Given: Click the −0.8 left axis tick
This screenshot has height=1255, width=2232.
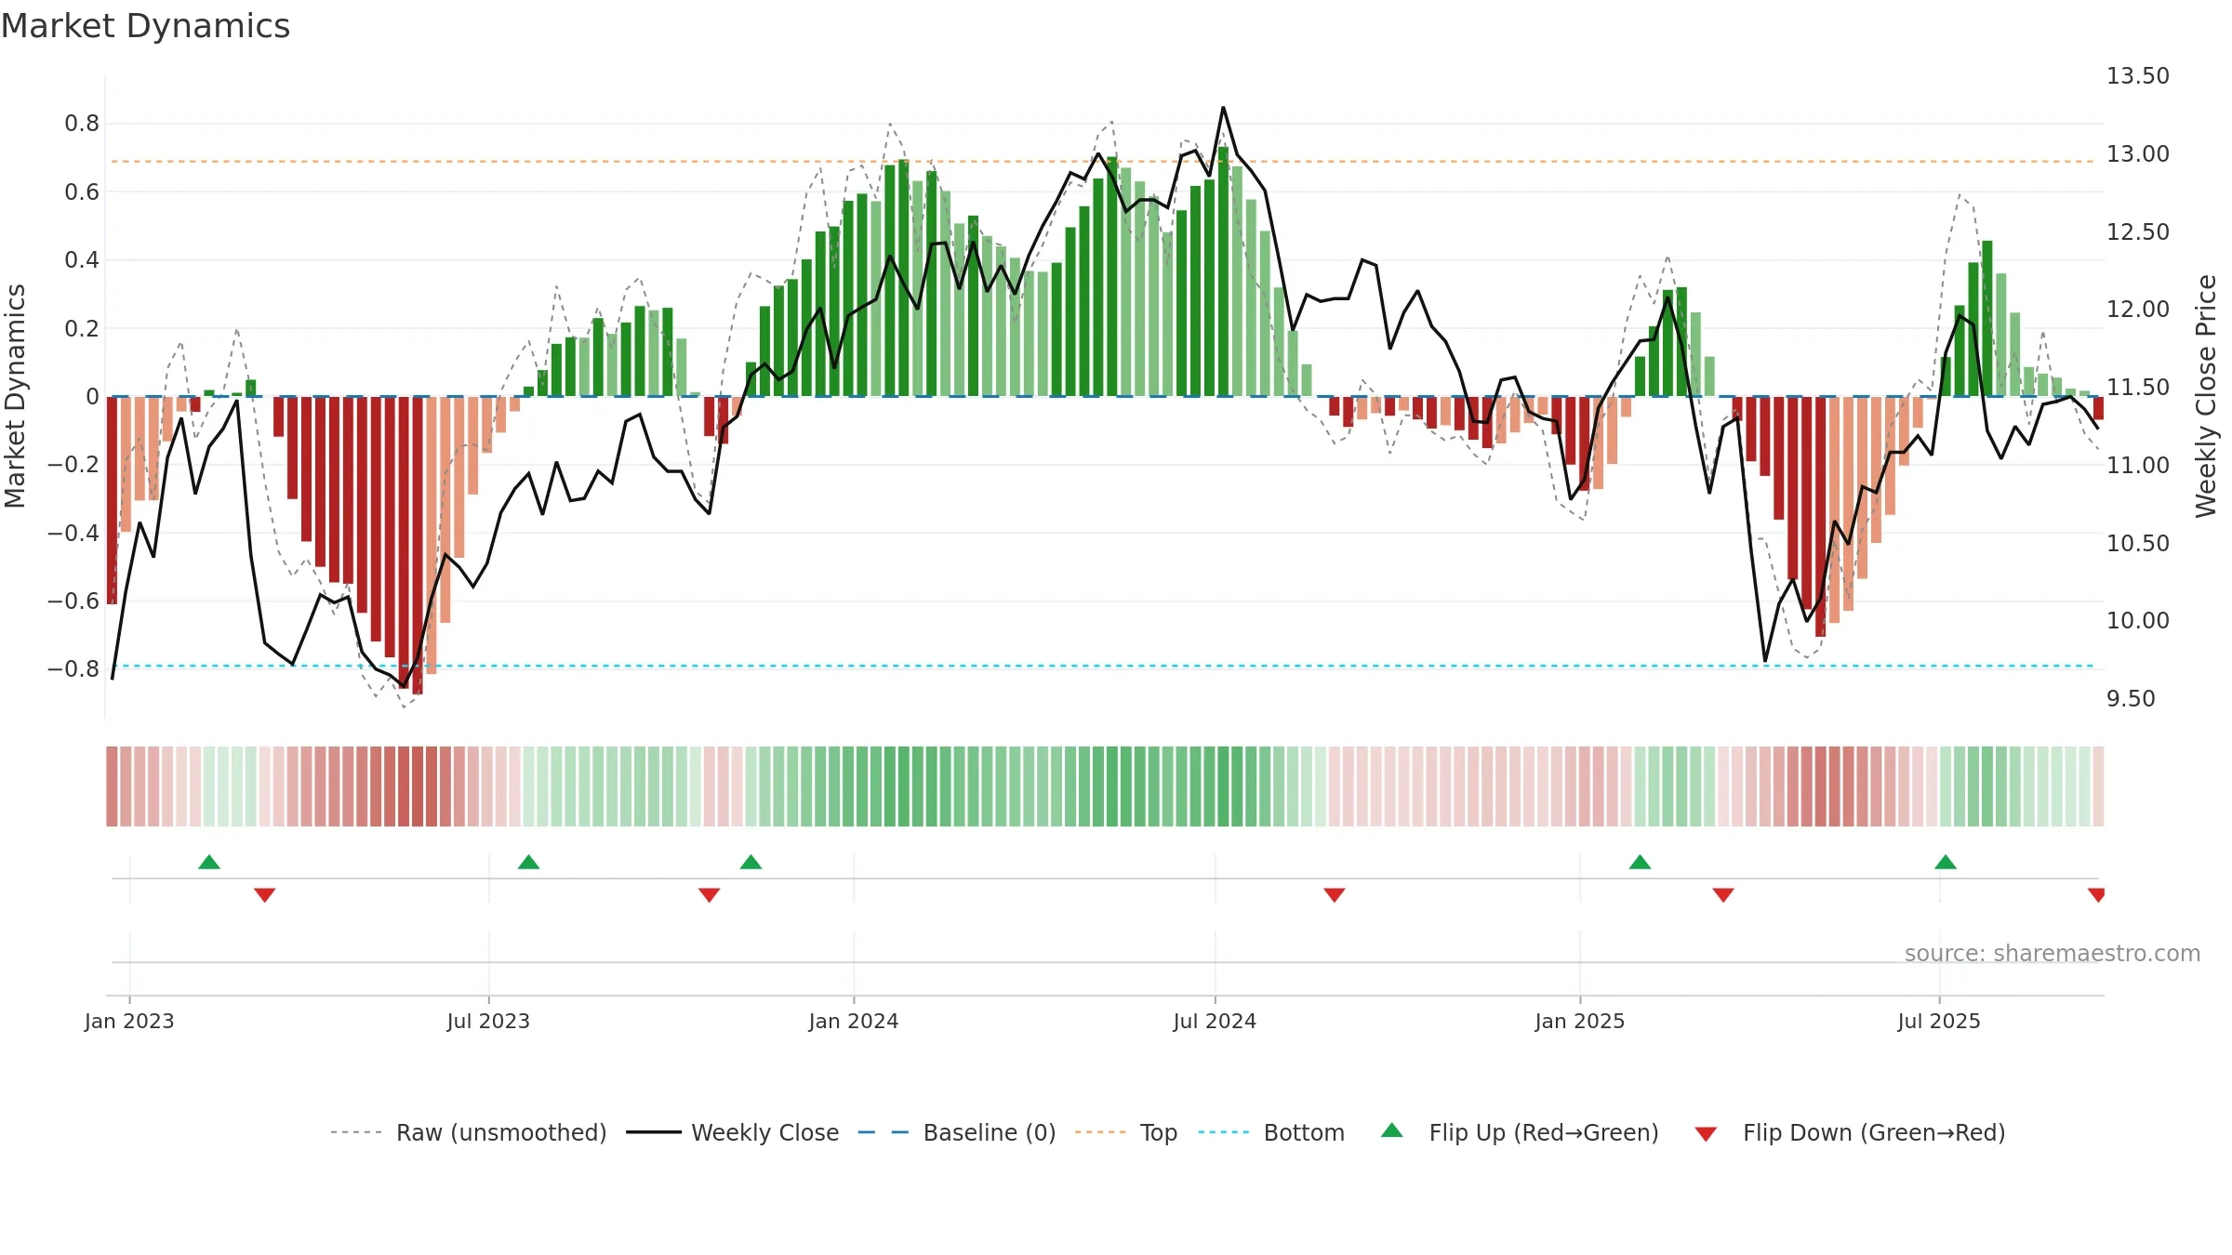Looking at the screenshot, I should (x=73, y=669).
